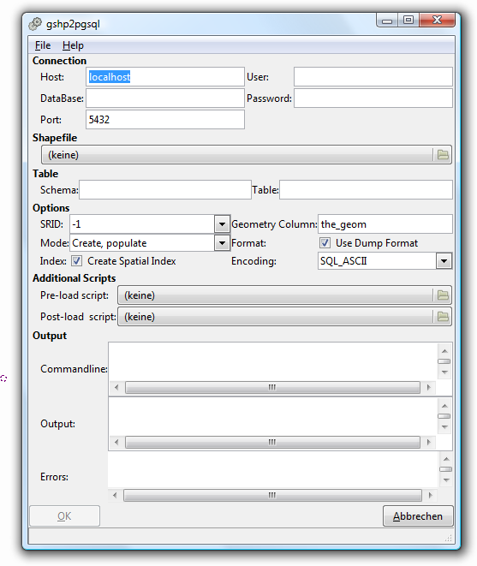Image resolution: width=477 pixels, height=566 pixels.
Task: Click the Abbrechen button
Action: [418, 515]
